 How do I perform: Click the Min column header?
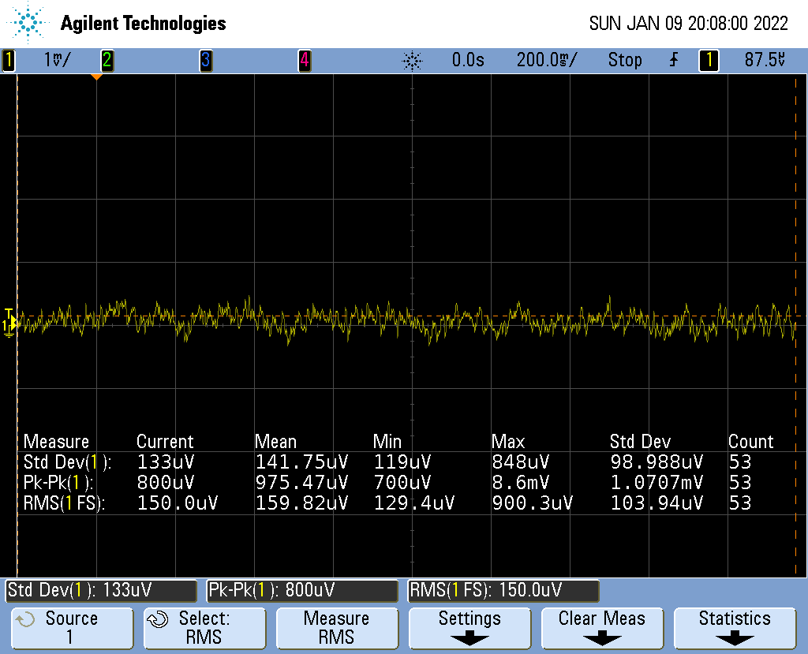pos(387,442)
